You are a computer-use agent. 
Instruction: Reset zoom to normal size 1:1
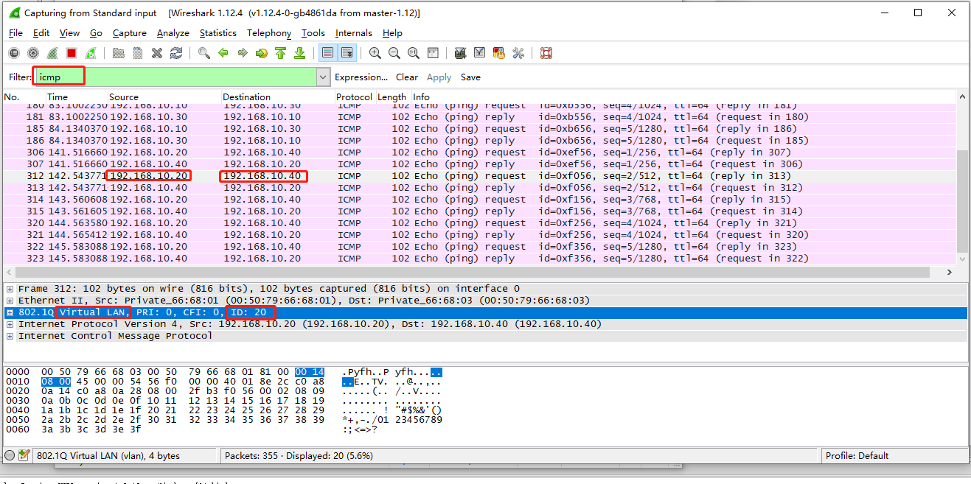click(414, 53)
